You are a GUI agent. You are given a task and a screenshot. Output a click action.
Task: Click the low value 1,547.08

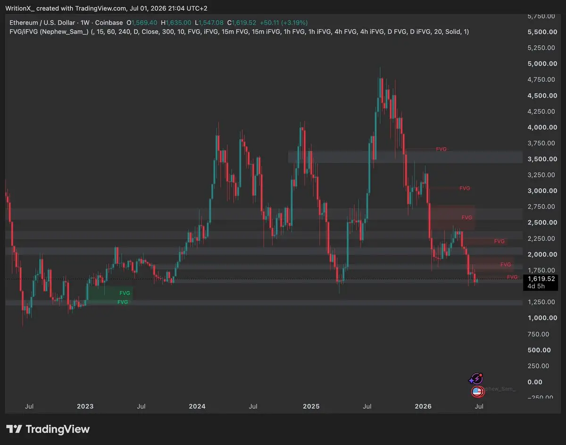[x=210, y=22]
